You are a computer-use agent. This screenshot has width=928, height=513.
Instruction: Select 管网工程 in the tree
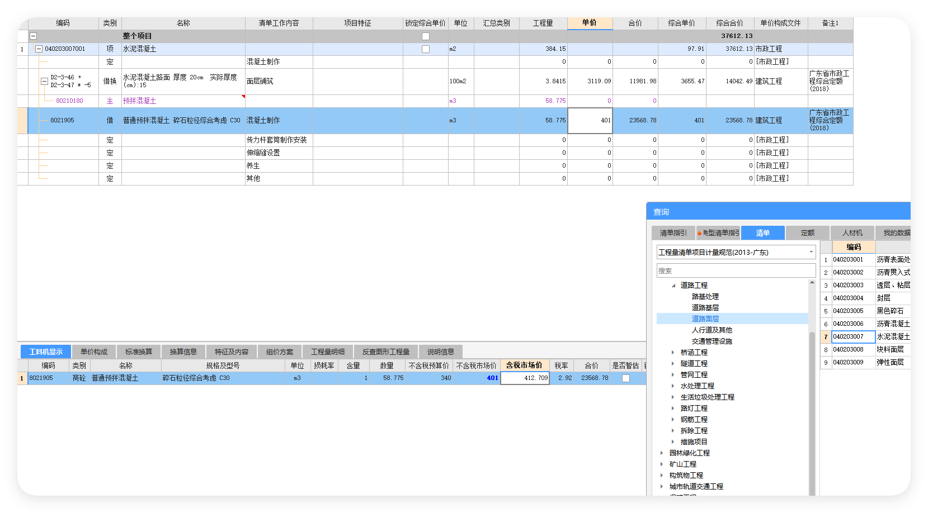click(x=694, y=375)
